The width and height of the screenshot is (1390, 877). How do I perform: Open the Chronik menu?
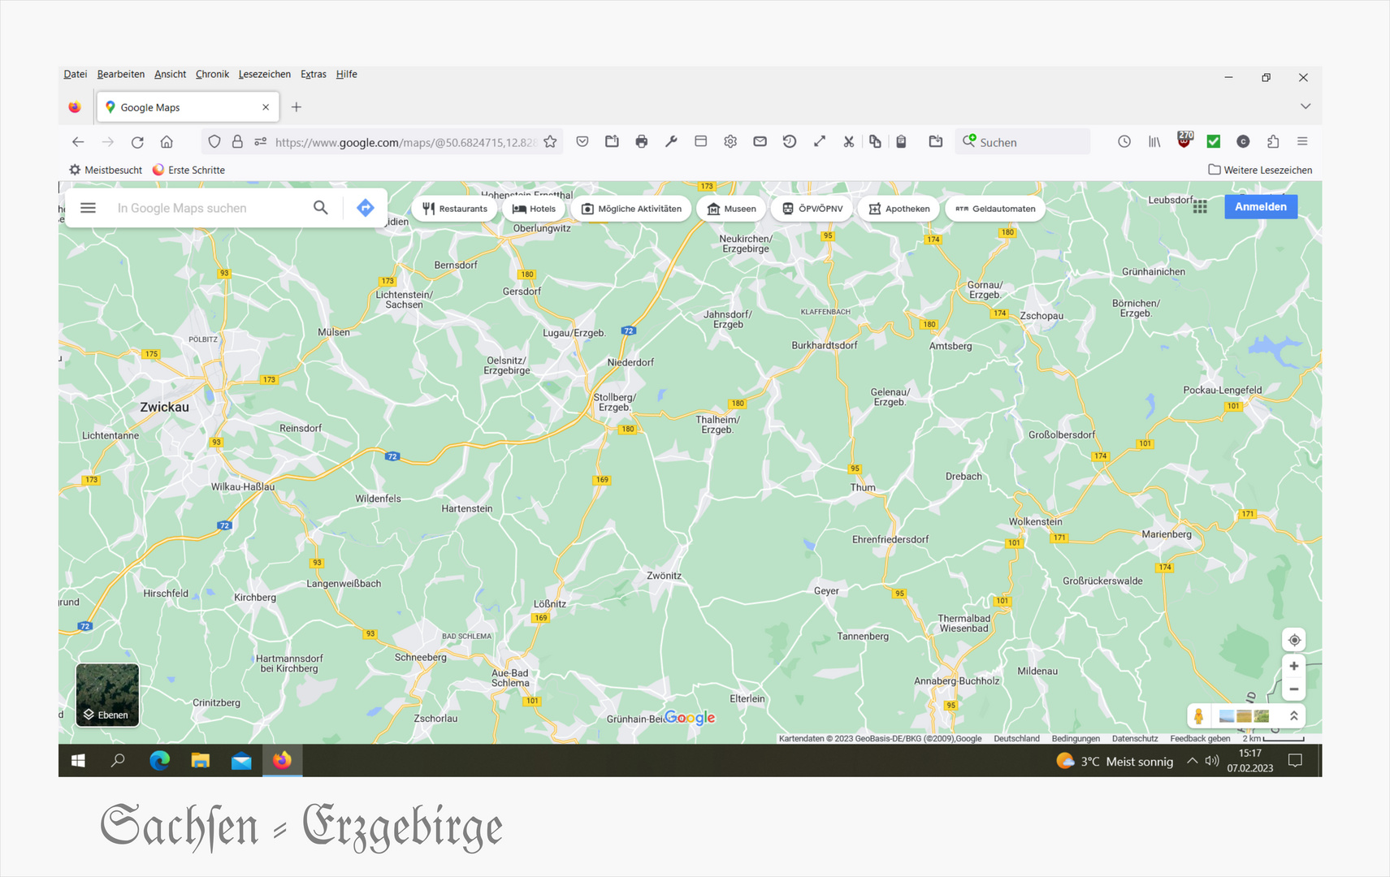212,74
